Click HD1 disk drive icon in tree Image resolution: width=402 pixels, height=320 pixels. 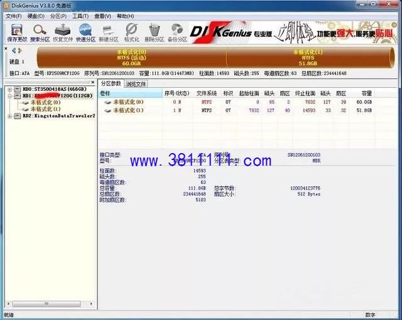17,96
